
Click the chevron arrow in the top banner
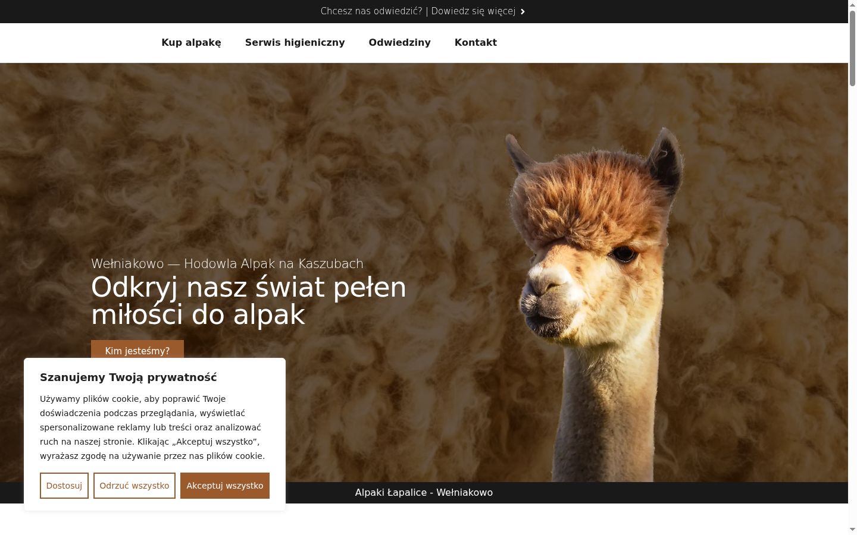point(523,11)
